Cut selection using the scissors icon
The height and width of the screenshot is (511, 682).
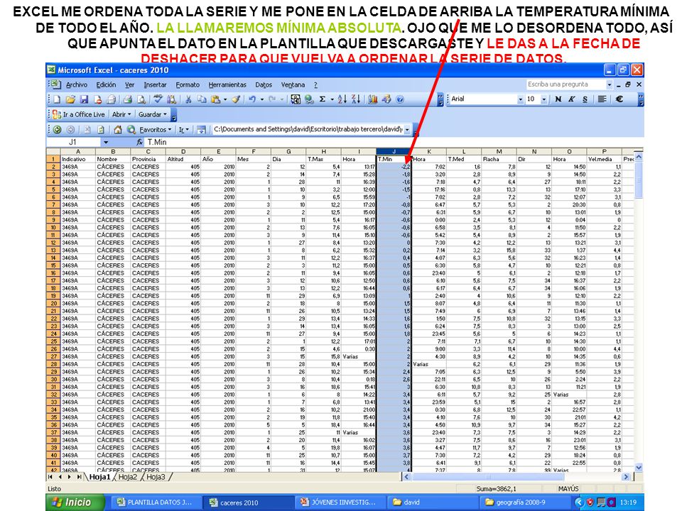[x=188, y=99]
